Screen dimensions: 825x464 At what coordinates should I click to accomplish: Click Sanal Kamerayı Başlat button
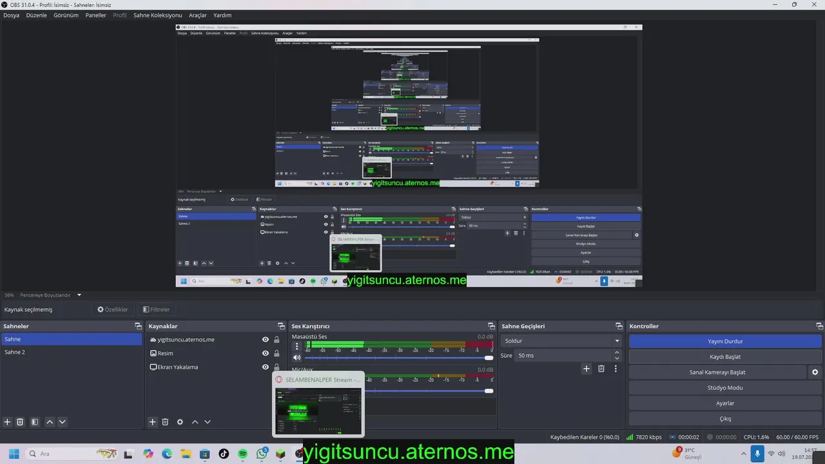point(717,372)
